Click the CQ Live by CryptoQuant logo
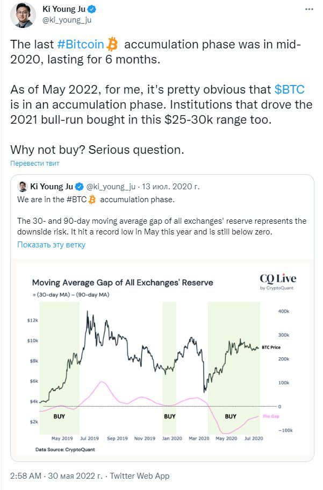Screen dimensions: 323x490 pos(278,281)
